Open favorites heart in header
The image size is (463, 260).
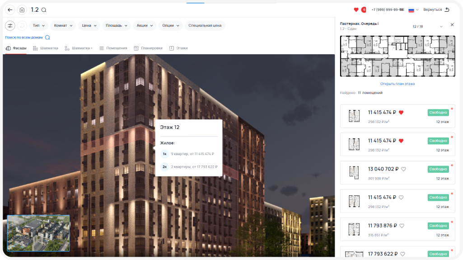[356, 10]
